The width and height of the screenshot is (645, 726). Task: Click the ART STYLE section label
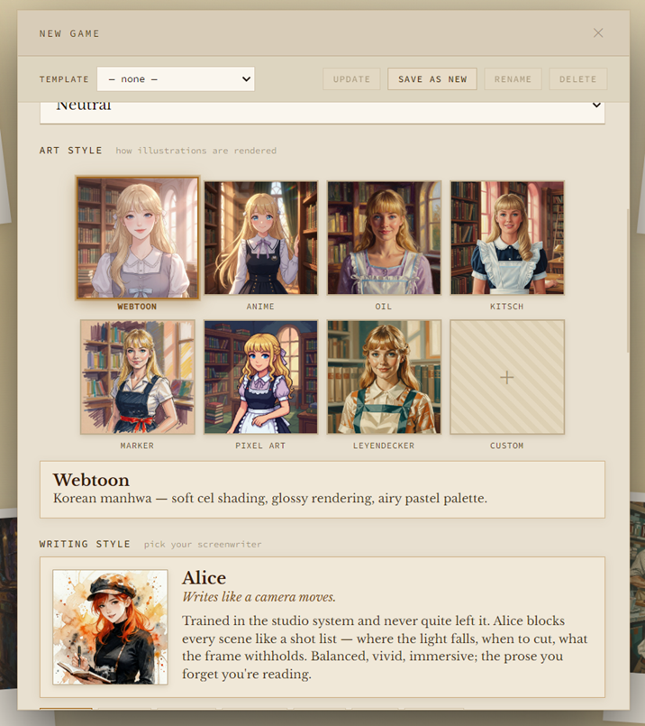pos(71,151)
